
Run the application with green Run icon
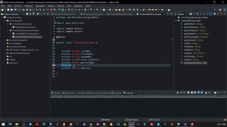pos(85,10)
